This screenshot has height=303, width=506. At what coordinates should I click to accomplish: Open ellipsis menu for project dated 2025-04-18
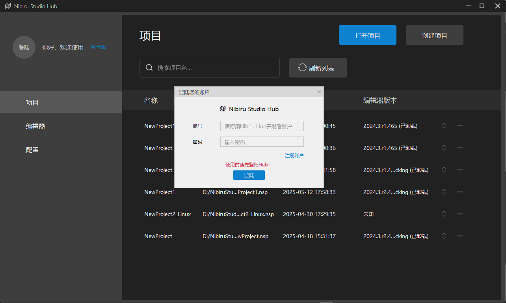tap(460, 236)
